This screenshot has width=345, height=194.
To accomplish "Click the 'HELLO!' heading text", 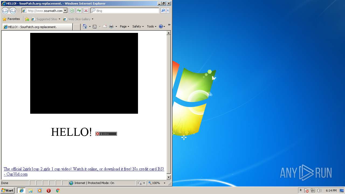I will coord(71,132).
